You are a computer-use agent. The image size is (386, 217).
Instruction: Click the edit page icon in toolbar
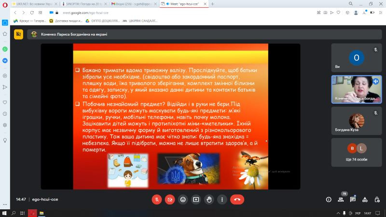(318, 13)
